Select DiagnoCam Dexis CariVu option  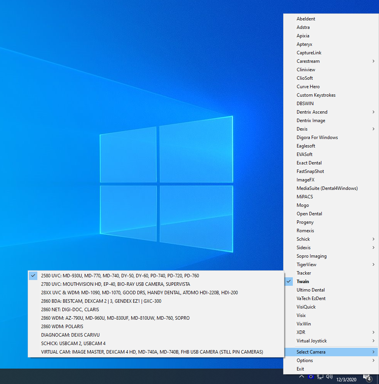click(156, 335)
